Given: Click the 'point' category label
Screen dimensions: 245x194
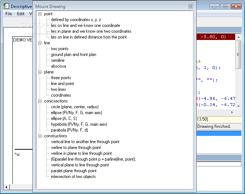Looking at the screenshot, I should tap(48, 14).
